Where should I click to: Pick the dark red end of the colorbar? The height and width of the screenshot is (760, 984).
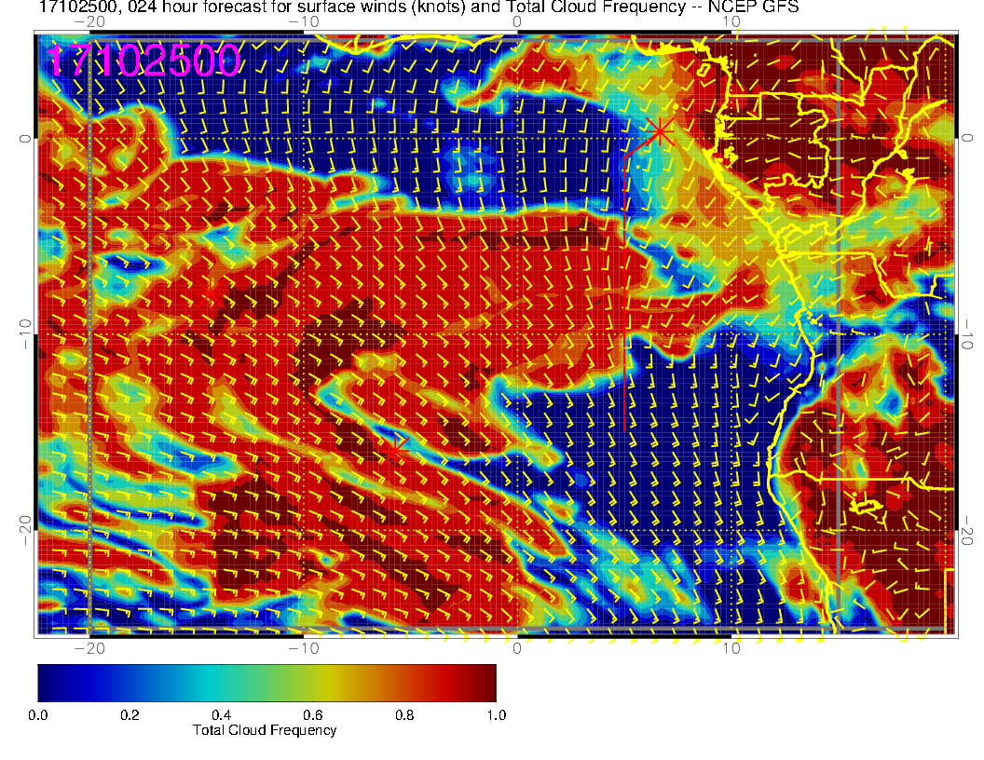click(x=485, y=683)
